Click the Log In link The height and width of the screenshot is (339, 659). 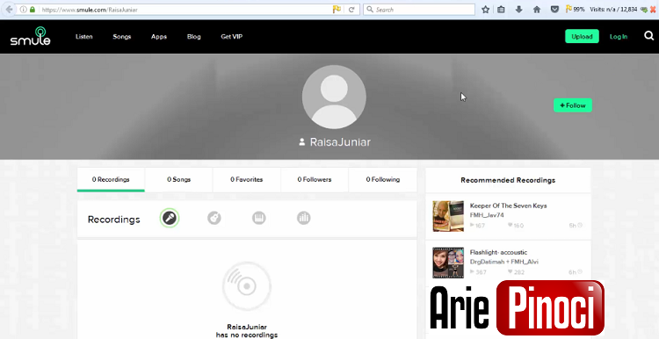[x=619, y=37]
